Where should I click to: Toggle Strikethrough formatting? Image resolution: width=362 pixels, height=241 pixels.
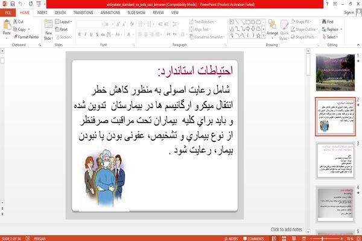tap(103, 34)
